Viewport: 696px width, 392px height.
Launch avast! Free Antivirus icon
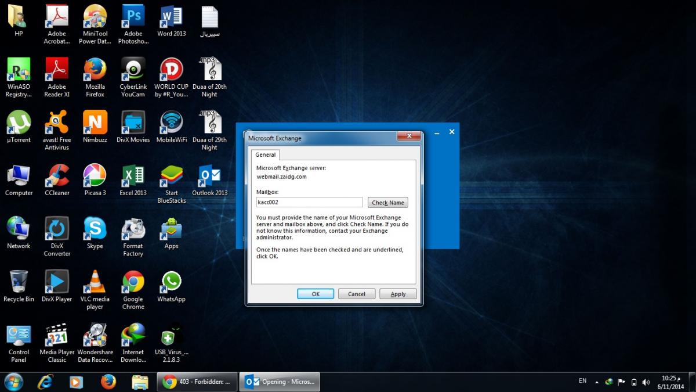pyautogui.click(x=57, y=131)
